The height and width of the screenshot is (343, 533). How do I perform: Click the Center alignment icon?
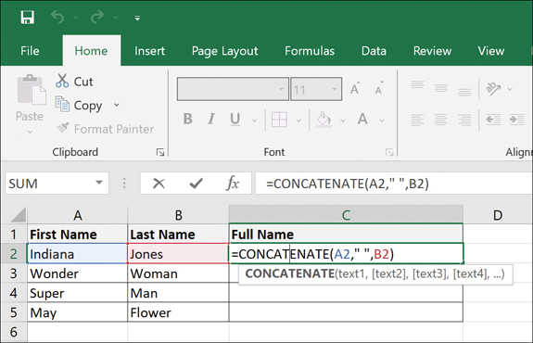coord(440,120)
